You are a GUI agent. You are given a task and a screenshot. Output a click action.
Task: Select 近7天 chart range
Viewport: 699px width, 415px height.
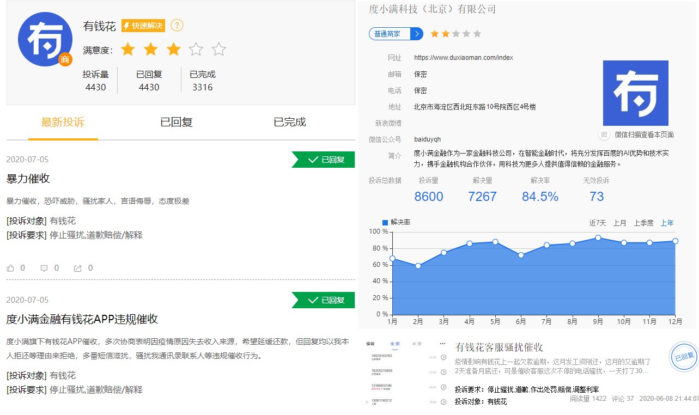point(598,223)
